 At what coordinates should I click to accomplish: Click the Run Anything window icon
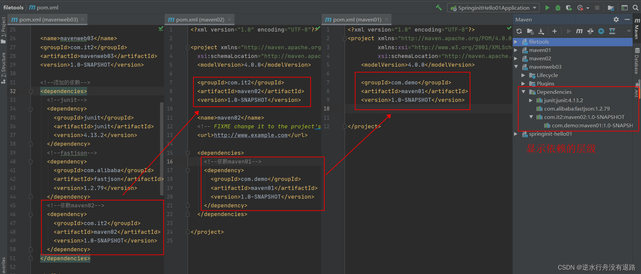pyautogui.click(x=625, y=8)
